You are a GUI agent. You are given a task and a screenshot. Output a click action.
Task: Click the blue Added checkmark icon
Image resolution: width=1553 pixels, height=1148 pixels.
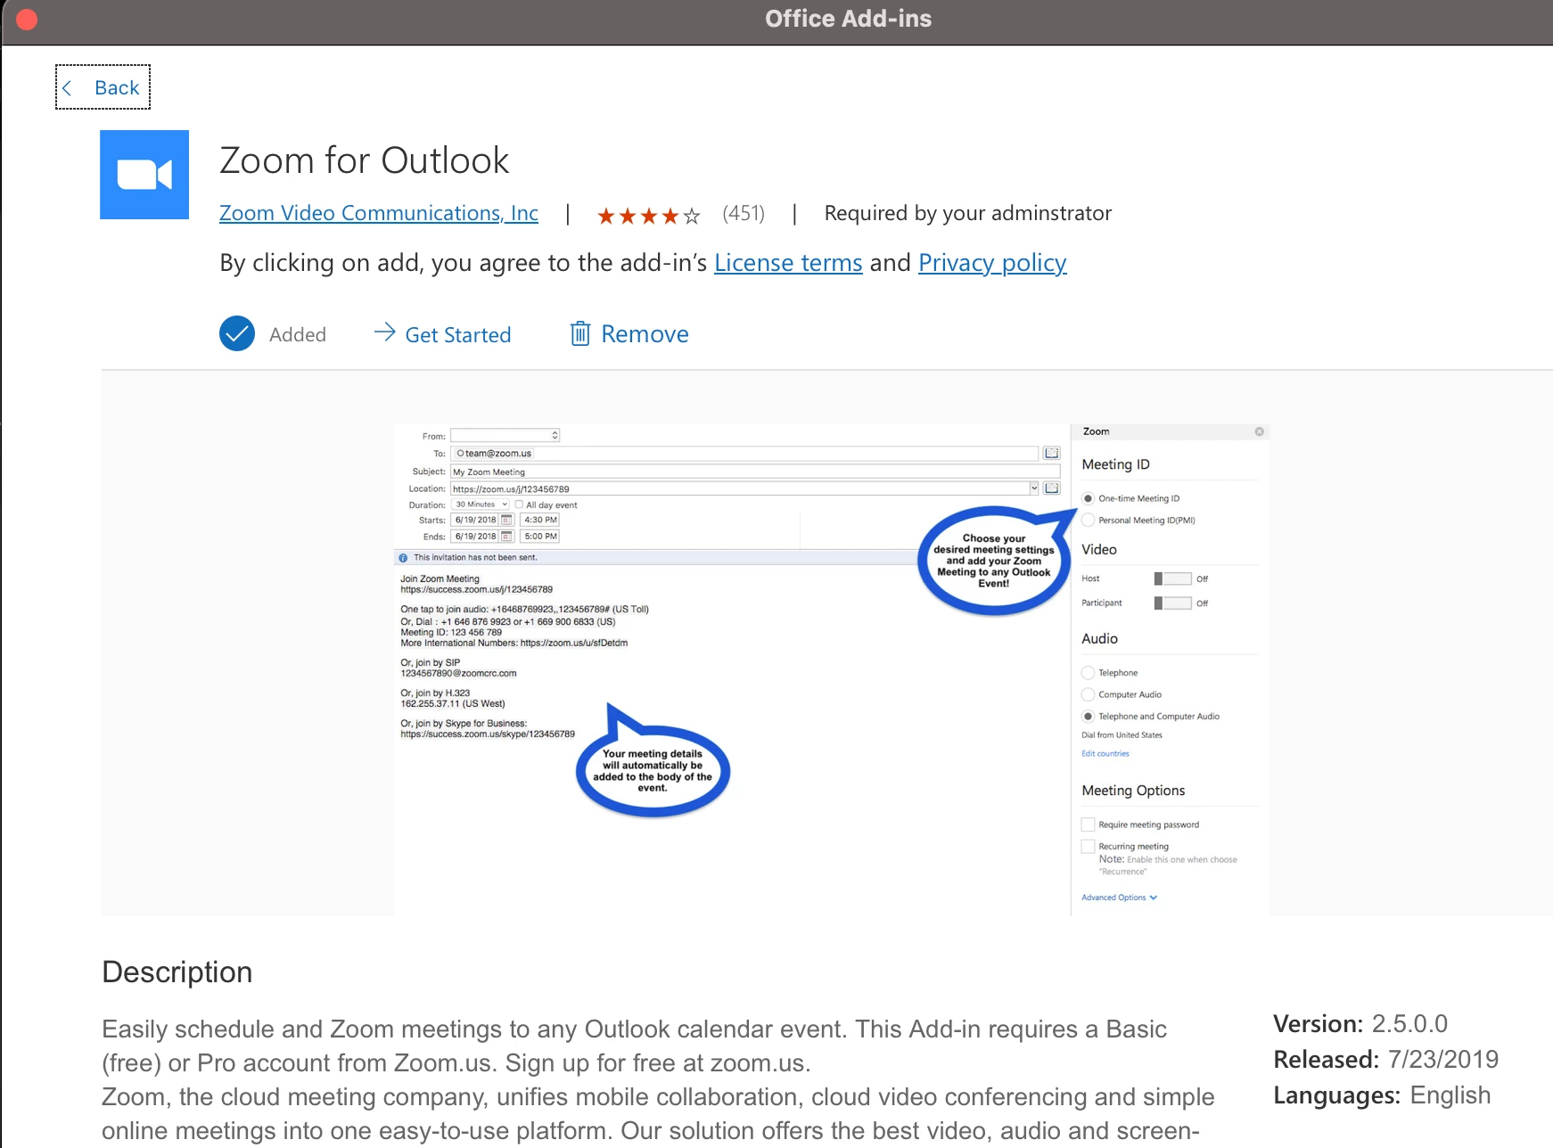pos(237,334)
